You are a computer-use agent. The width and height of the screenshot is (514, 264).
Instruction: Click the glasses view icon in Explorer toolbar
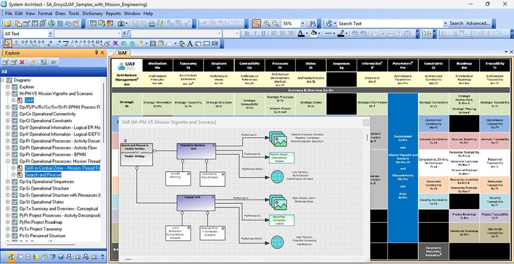(54, 62)
